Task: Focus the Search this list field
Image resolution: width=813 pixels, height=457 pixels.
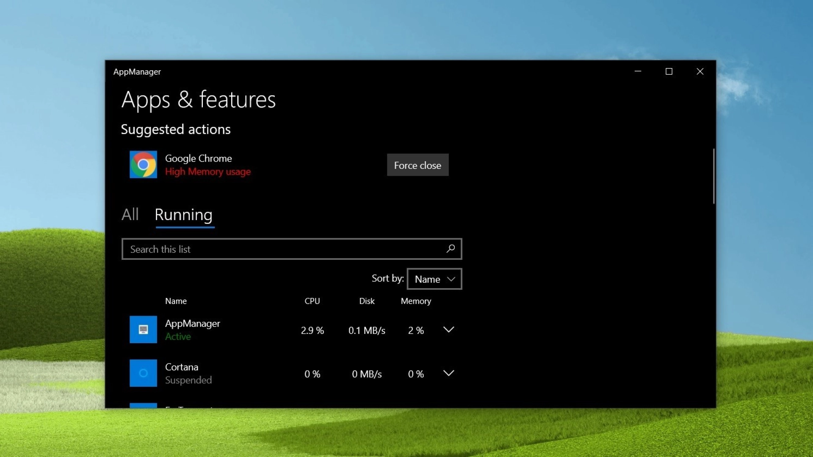Action: (291, 249)
